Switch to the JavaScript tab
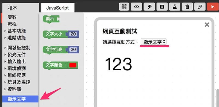219x107 pixels. [57, 8]
